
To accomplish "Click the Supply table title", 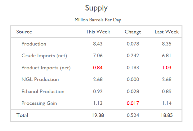I will pyautogui.click(x=96, y=8).
